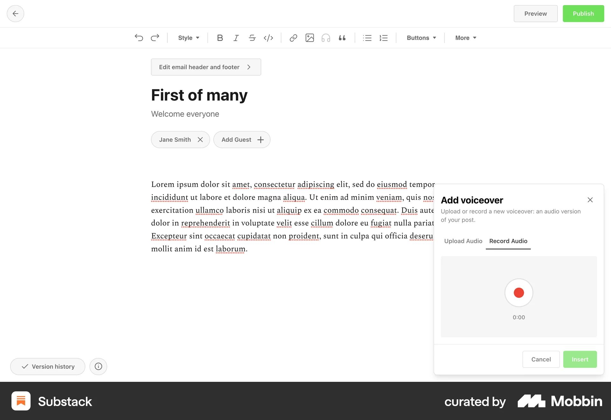Toggle strikethrough formatting
Screen dimensions: 611x420
click(x=252, y=38)
